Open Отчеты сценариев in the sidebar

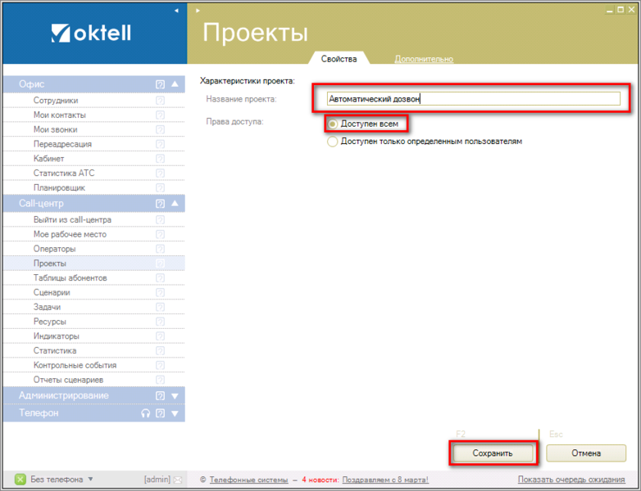coord(68,380)
